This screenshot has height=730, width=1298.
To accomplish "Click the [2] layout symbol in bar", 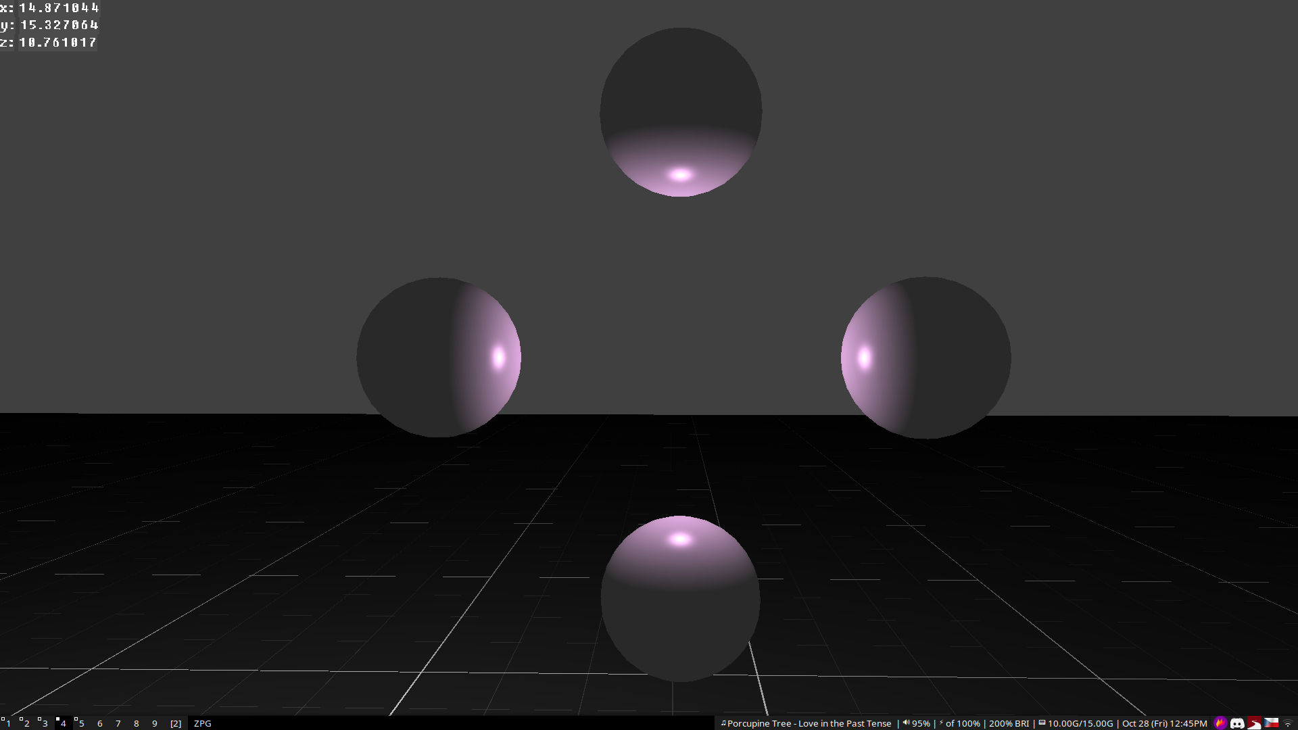I will (176, 723).
